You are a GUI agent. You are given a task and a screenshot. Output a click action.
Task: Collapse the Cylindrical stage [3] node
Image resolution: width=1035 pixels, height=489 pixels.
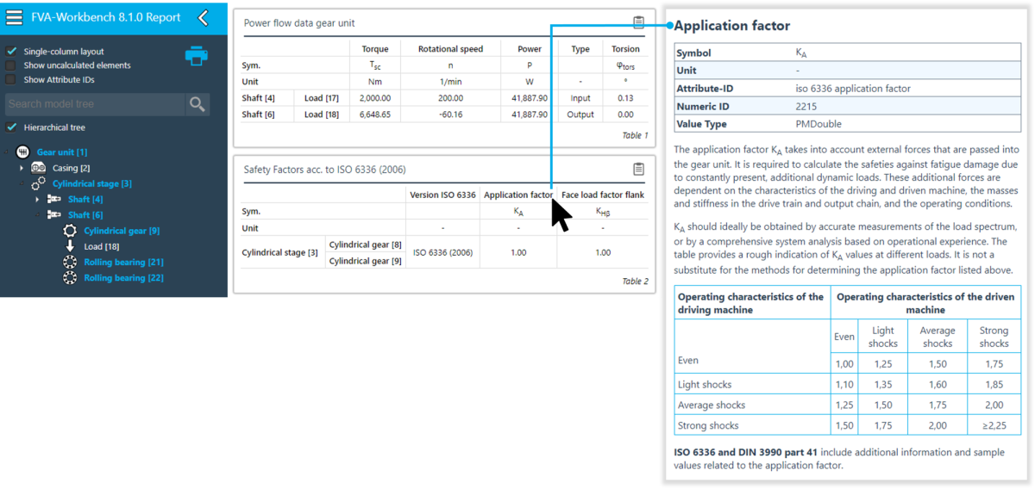pos(22,184)
